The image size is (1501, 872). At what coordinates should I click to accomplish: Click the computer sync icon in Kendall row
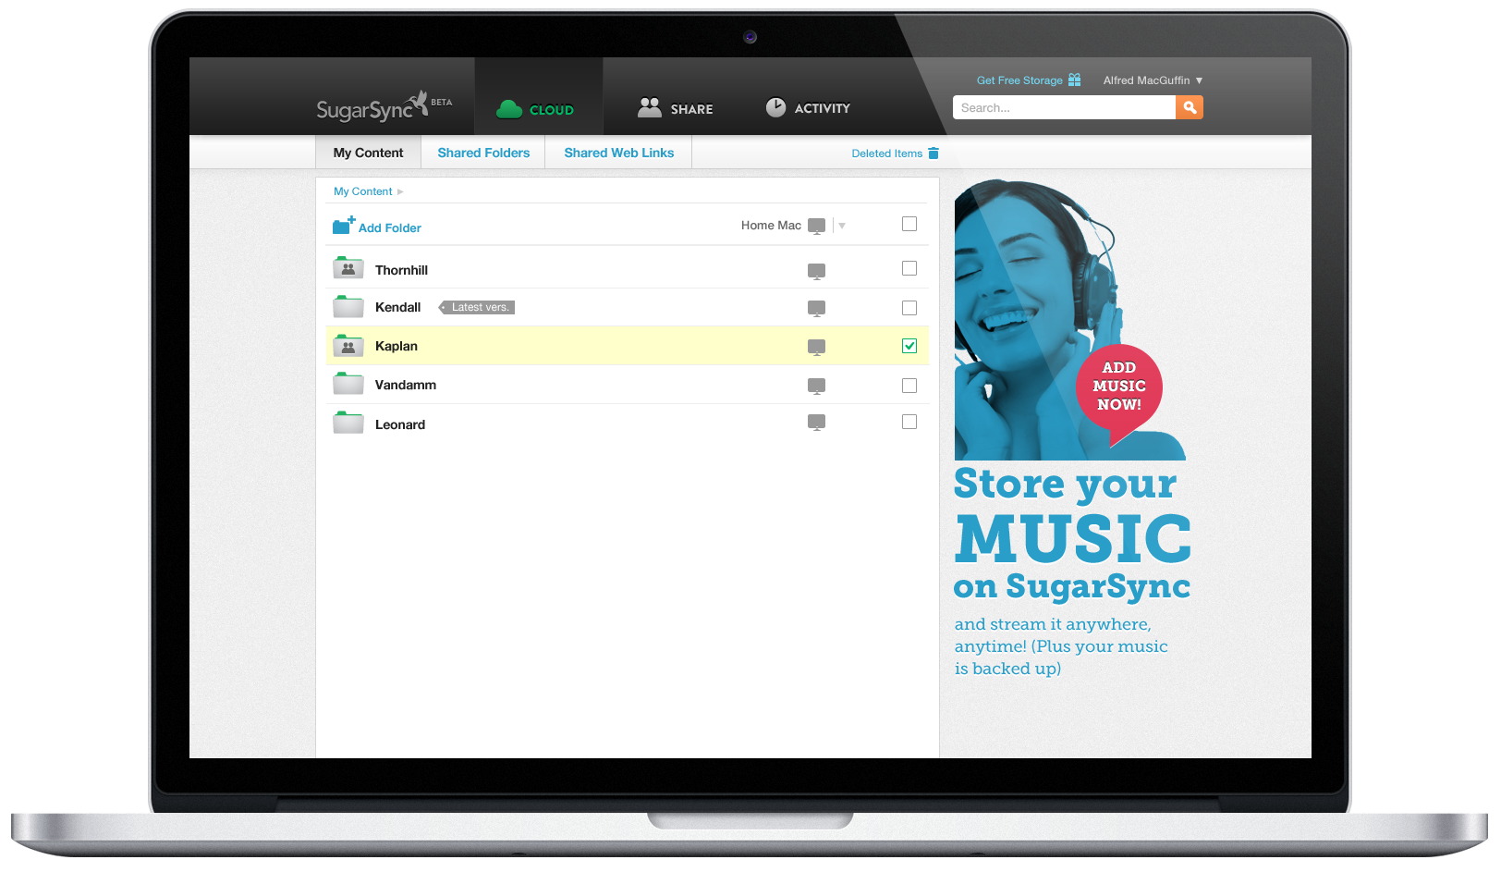coord(816,308)
